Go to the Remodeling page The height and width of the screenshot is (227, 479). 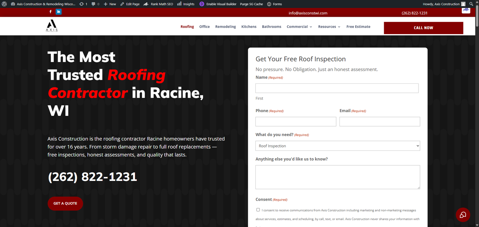[x=225, y=27]
